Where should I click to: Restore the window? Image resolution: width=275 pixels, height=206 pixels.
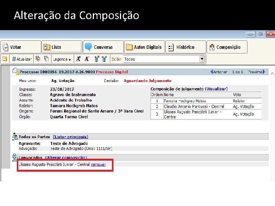click(260, 34)
